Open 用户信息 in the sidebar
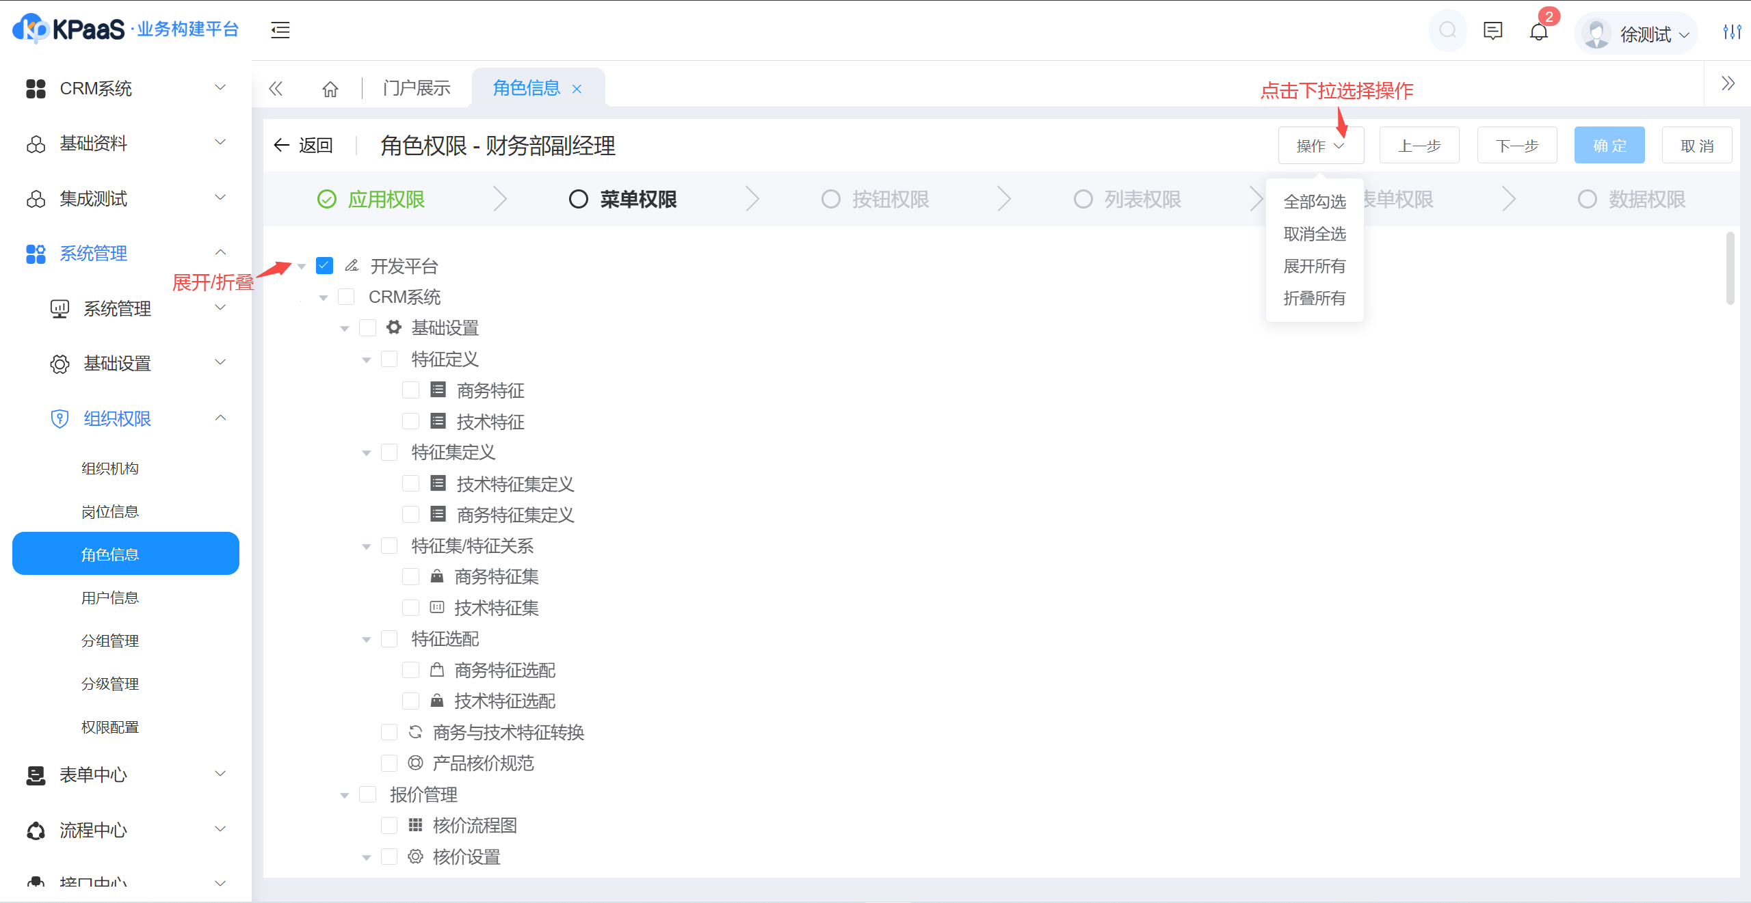This screenshot has width=1751, height=903. [110, 597]
